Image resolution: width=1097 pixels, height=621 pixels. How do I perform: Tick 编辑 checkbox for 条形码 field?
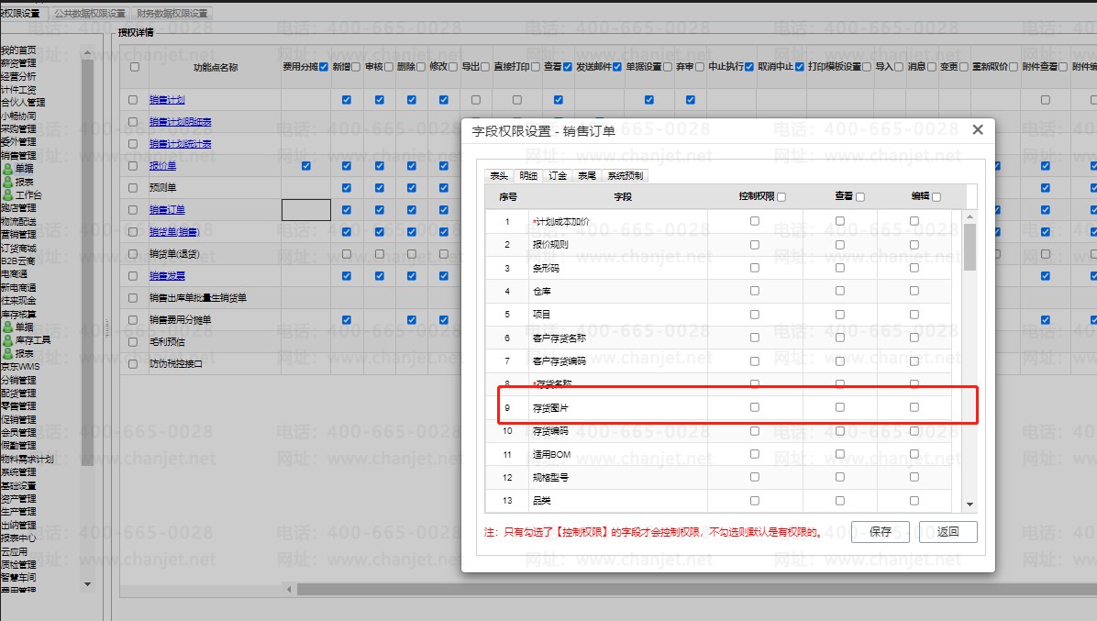point(914,268)
